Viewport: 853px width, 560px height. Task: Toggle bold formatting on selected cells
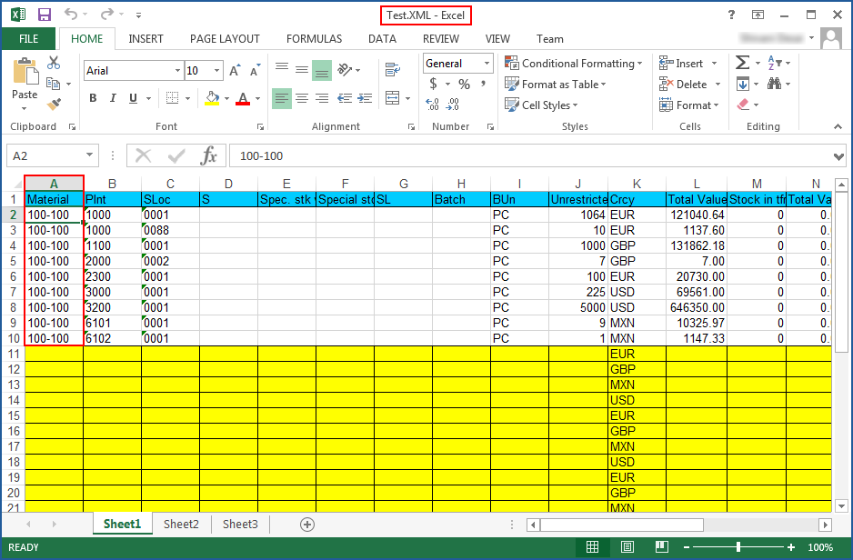pos(93,97)
